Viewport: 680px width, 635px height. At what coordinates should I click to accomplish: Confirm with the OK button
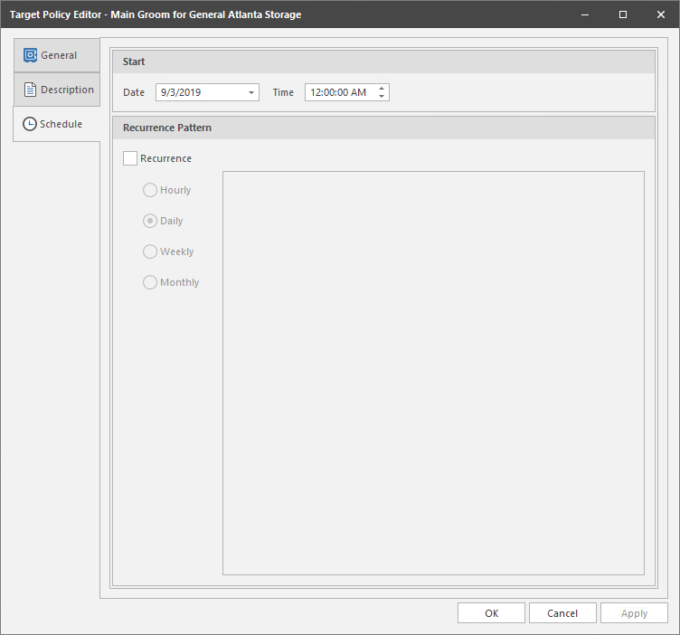coord(491,613)
